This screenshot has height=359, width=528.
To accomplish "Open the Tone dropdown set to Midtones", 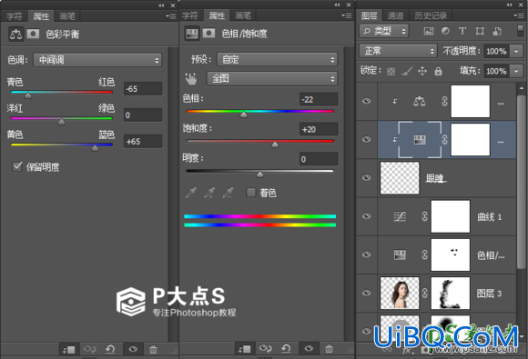I will (x=97, y=60).
